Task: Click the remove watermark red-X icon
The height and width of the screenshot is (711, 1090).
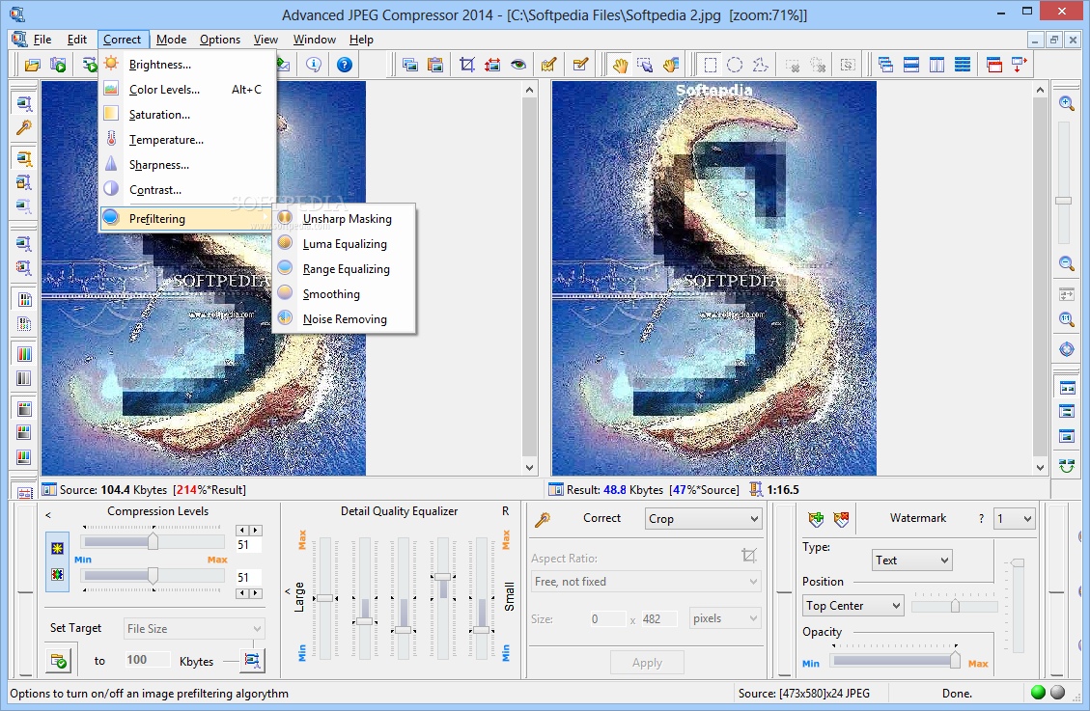Action: point(841,519)
